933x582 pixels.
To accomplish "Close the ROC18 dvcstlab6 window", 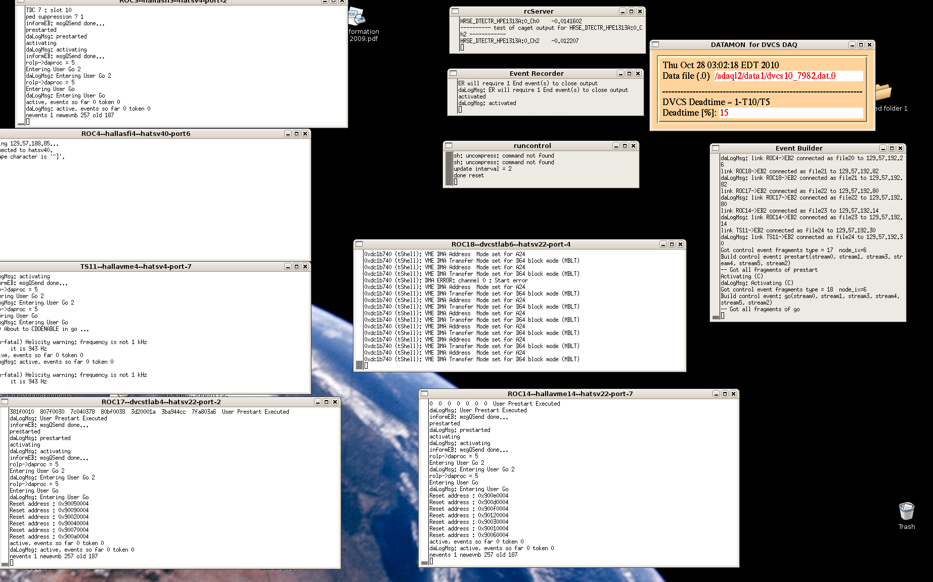I will point(680,244).
